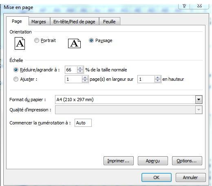Screen dimensions: 212x186
Task: Select the Réduire/agrandir à radio button
Action: [16, 70]
